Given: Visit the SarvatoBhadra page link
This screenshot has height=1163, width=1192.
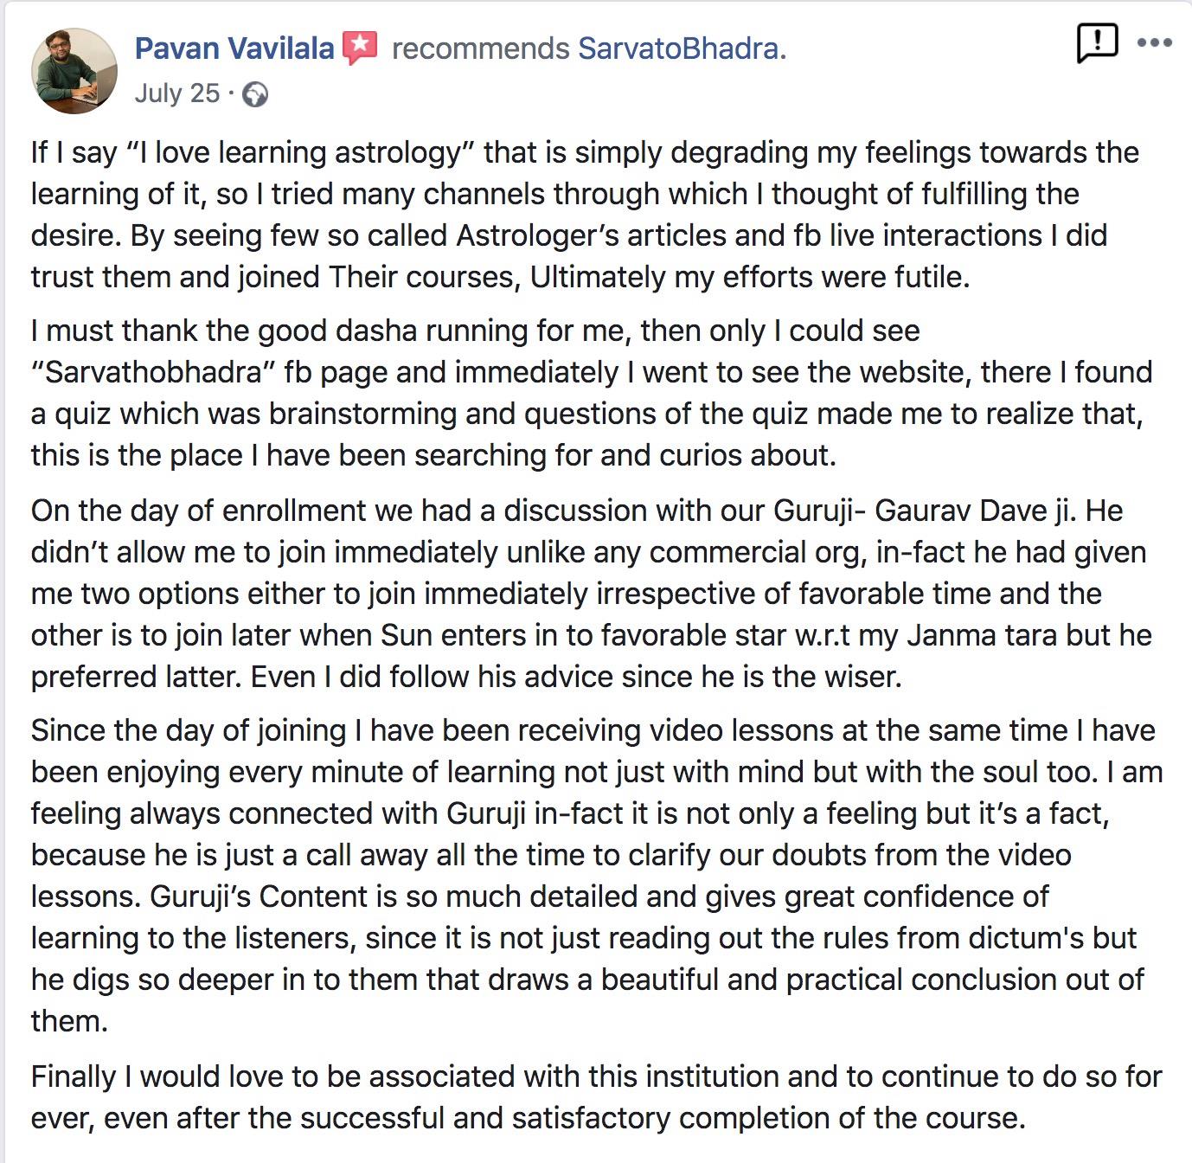Looking at the screenshot, I should [x=677, y=48].
